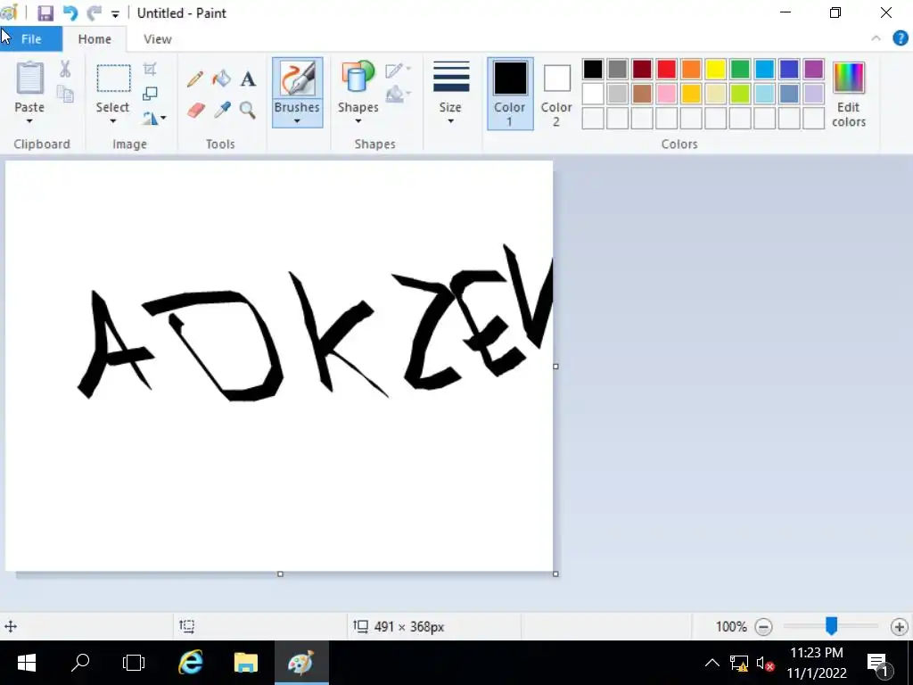Select the Fill with color bucket tool
Viewport: 913px width, 685px height.
pyautogui.click(x=222, y=78)
